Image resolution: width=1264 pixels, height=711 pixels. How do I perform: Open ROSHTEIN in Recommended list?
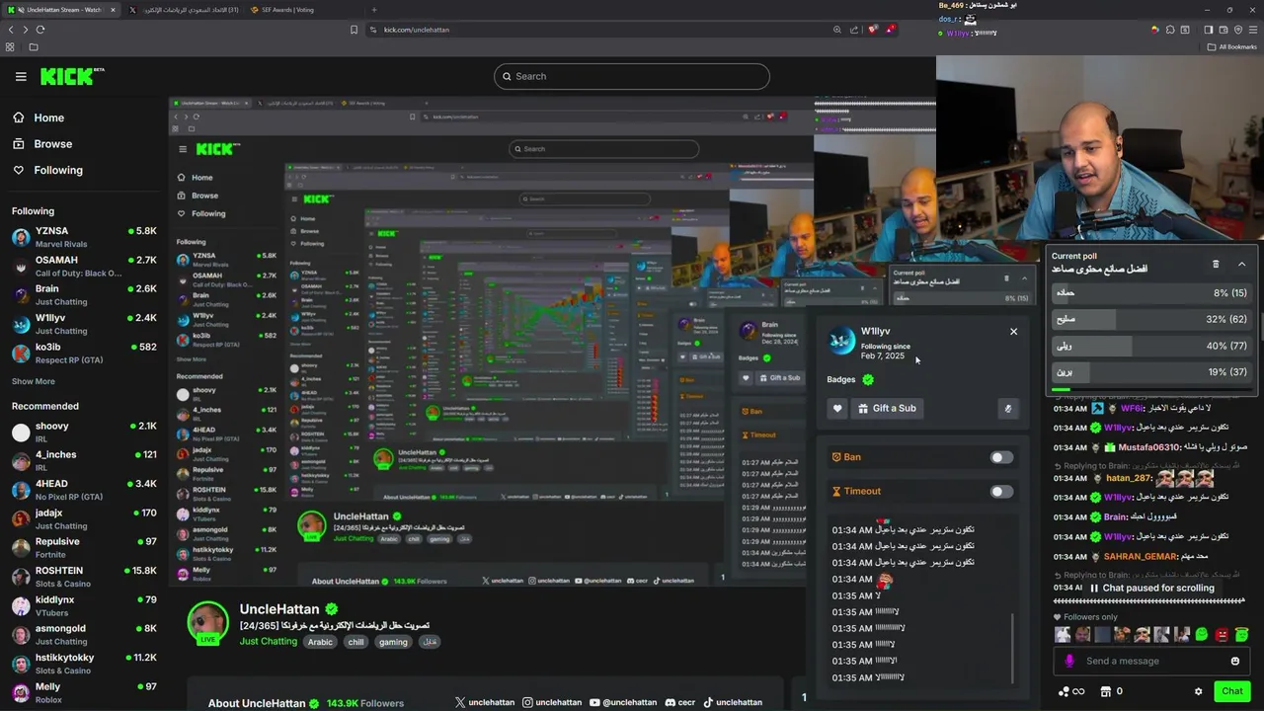[84, 577]
